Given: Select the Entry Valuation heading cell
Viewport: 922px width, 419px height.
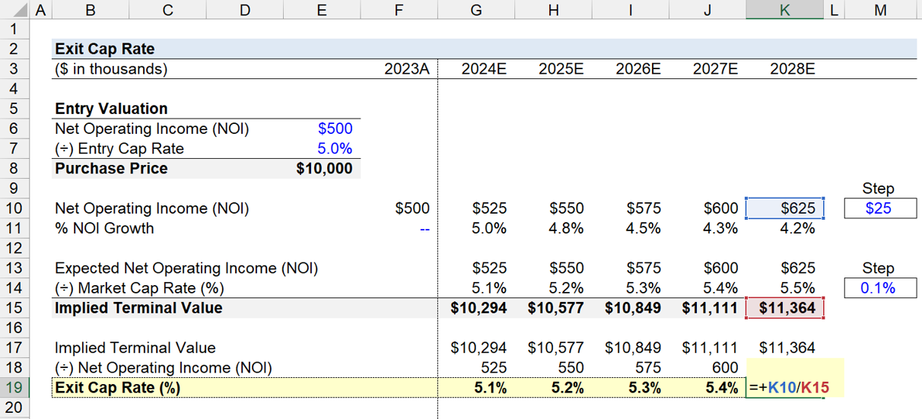Looking at the screenshot, I should (x=111, y=109).
